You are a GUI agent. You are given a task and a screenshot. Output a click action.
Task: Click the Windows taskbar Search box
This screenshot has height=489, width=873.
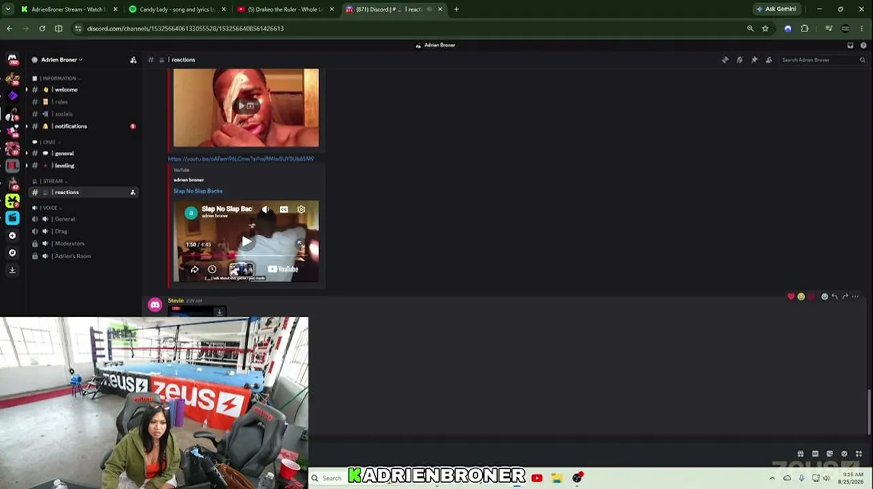328,478
